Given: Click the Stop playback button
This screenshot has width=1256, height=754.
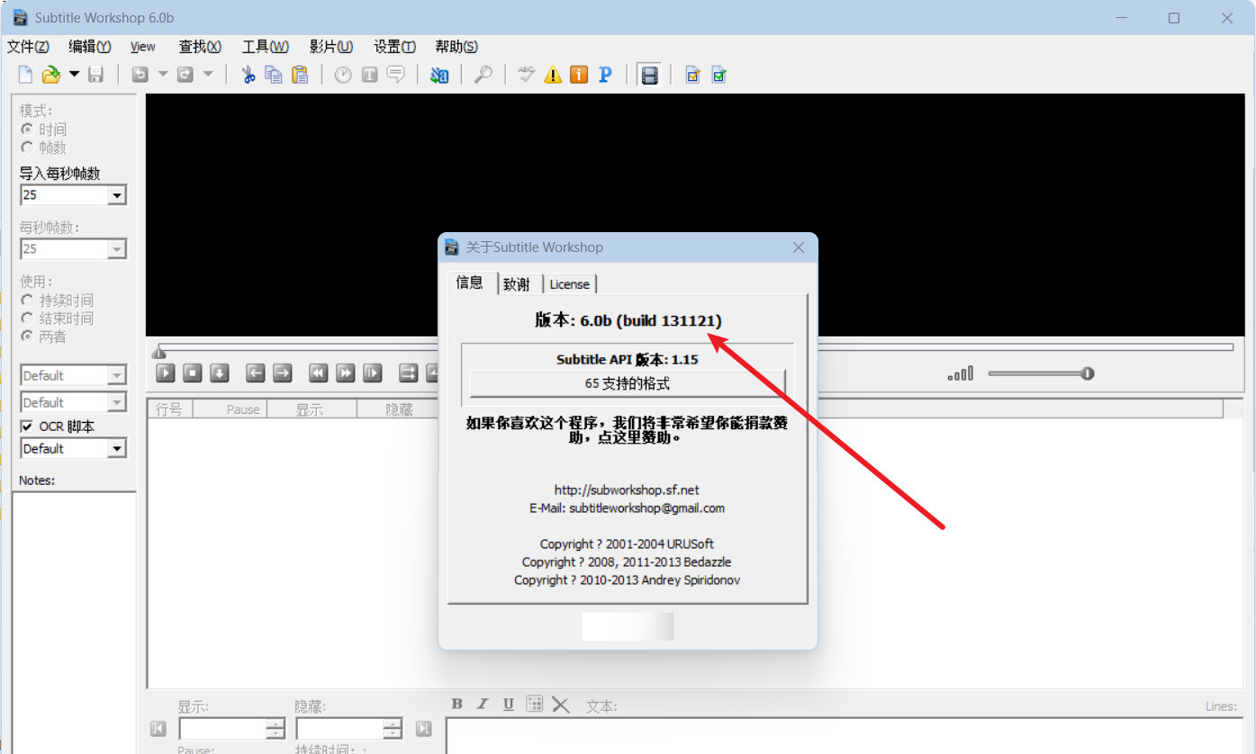Looking at the screenshot, I should pyautogui.click(x=193, y=373).
